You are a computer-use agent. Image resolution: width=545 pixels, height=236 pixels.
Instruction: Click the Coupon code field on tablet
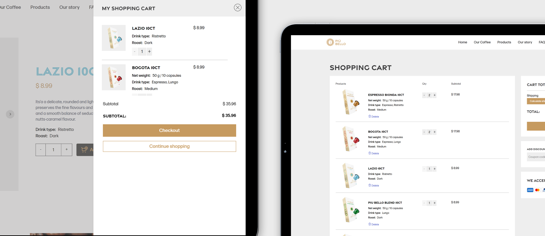coord(536,157)
